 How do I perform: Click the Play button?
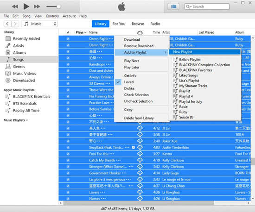26,6
